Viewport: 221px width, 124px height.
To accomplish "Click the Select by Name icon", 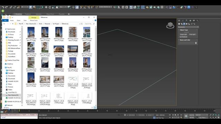I will point(34,7).
